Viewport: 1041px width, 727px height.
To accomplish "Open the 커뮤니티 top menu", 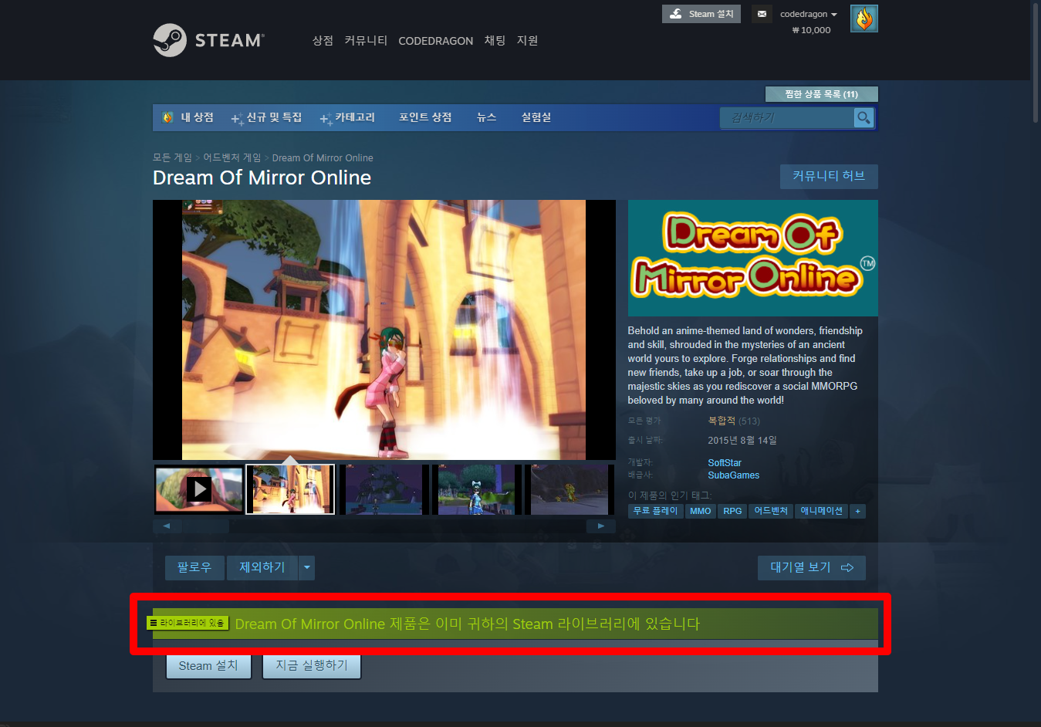I will pos(366,41).
